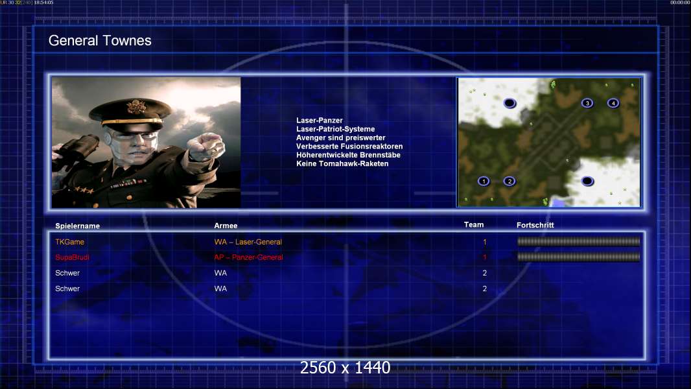Click SupaBrudi's loading progress bar

click(x=578, y=257)
